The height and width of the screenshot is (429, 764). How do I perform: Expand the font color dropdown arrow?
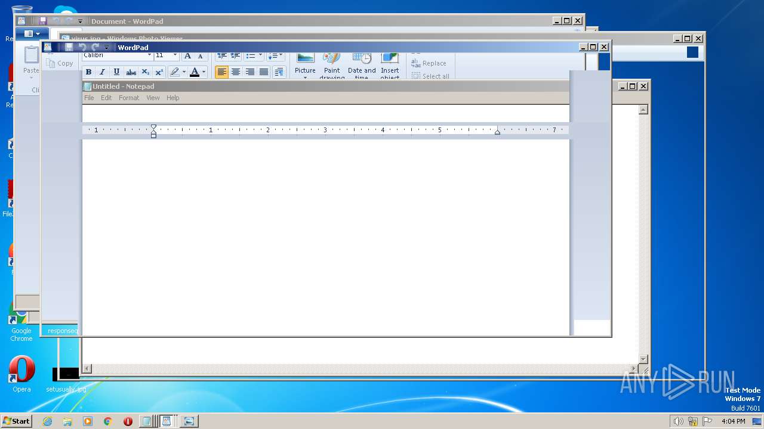(204, 72)
